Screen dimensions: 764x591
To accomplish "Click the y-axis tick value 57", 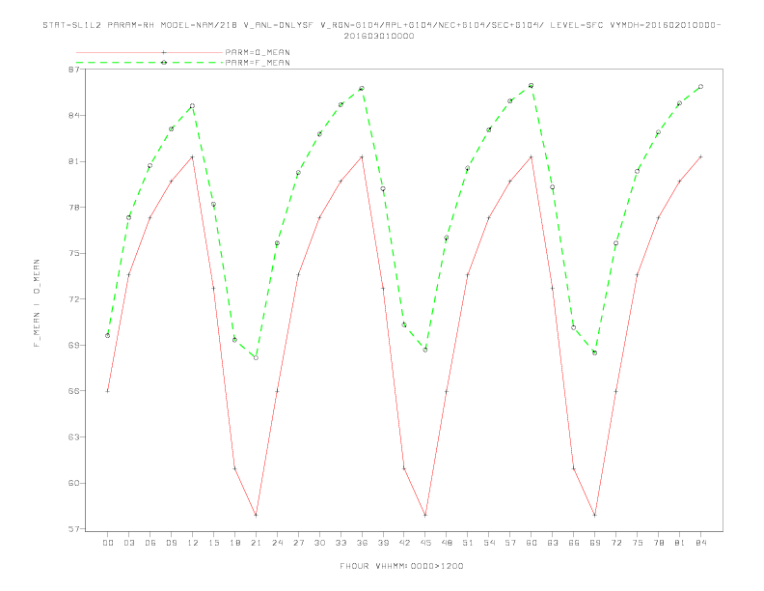I will pos(73,529).
